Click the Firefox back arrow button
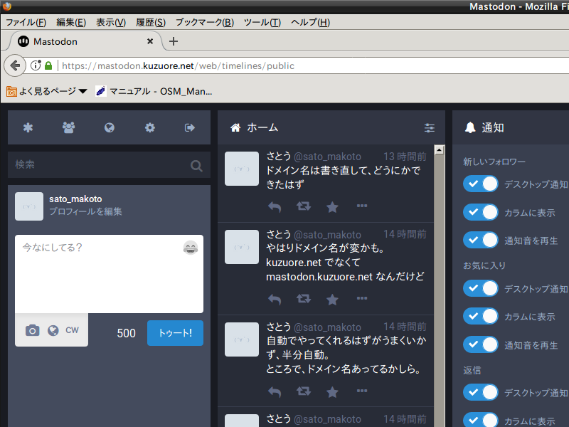Screen dimensions: 569x427 (x=15, y=65)
